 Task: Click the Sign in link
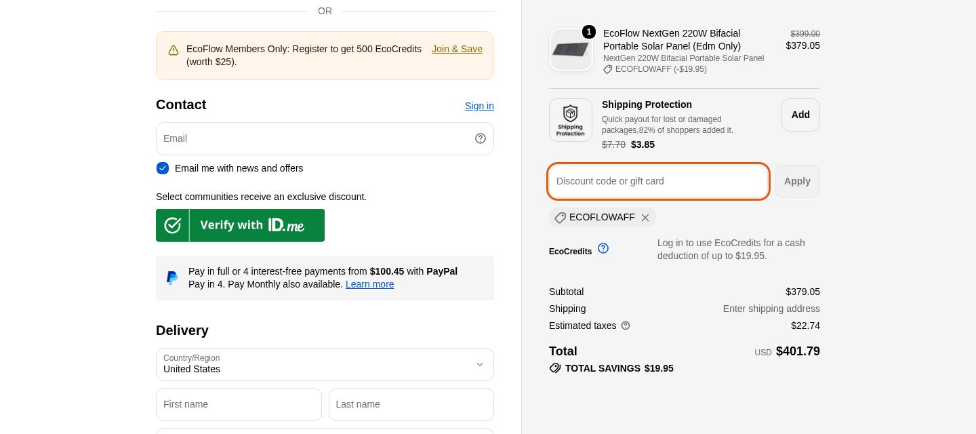tap(479, 106)
